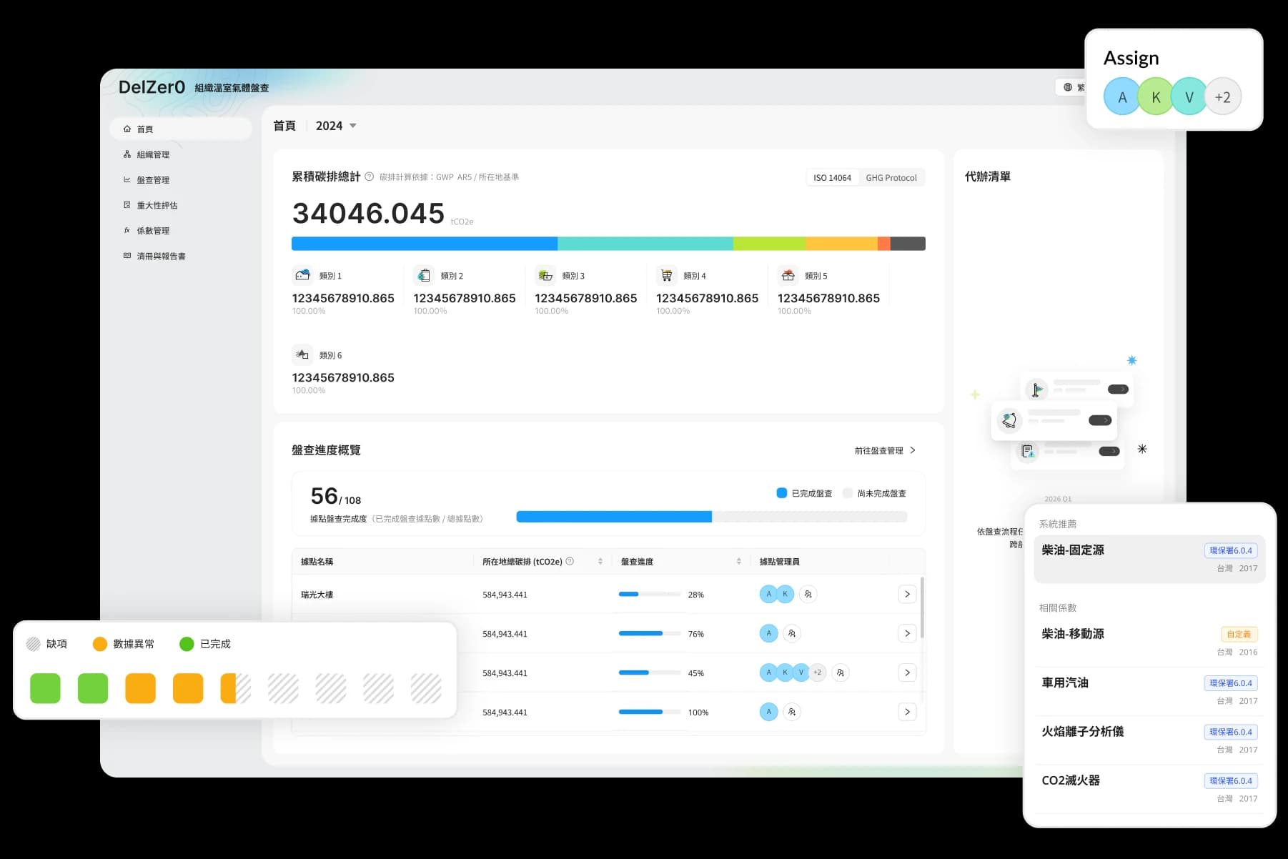Screen dimensions: 1288x859
Task: Click the blue segment of emissions bar
Action: 424,244
